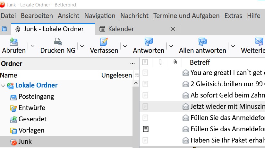Collapse the Lokale Ordner tree
This screenshot has height=148, width=265.
tap(3, 86)
